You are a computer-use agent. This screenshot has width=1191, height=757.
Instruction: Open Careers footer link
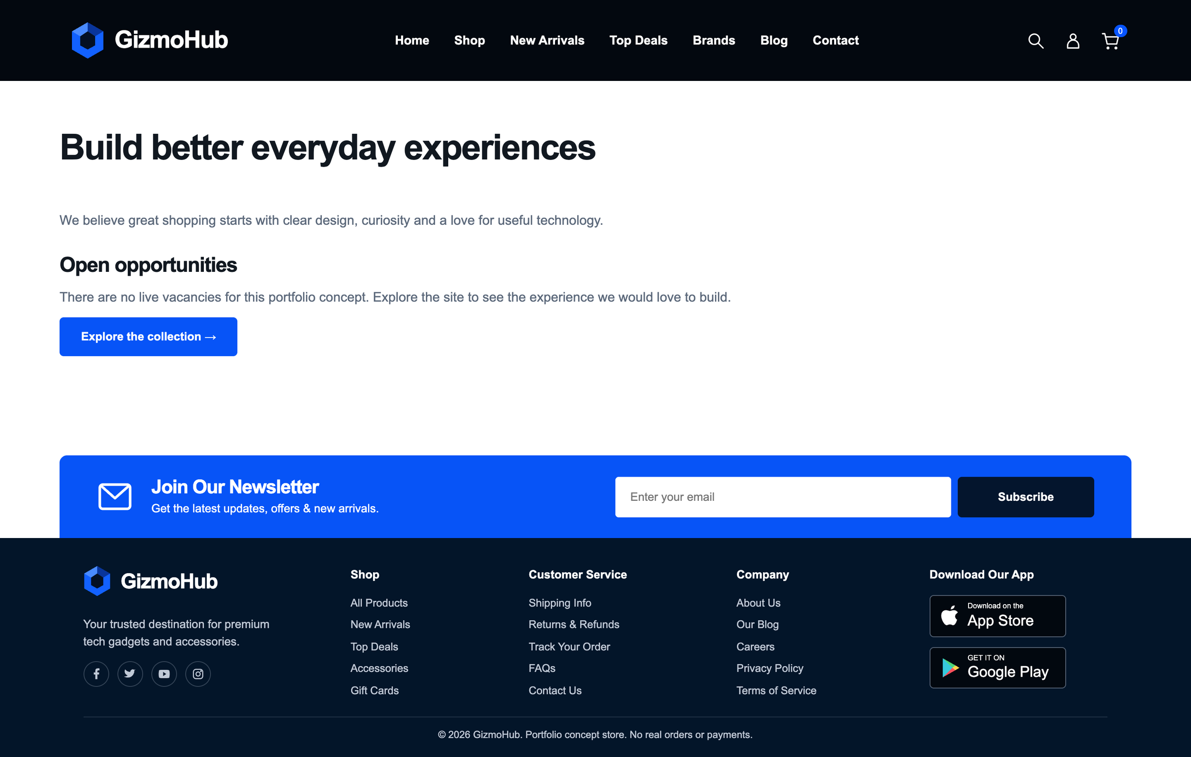755,647
